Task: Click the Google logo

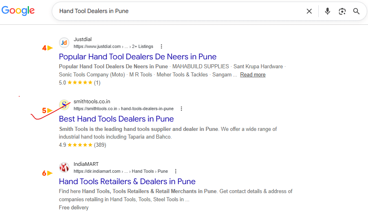Action: [x=18, y=11]
